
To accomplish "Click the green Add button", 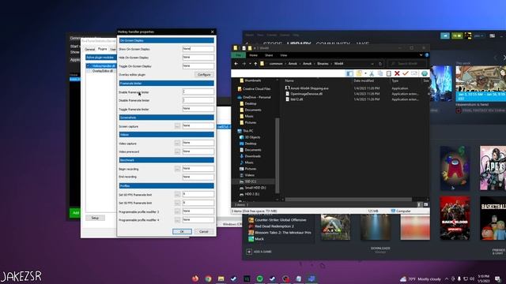I will pyautogui.click(x=75, y=213).
